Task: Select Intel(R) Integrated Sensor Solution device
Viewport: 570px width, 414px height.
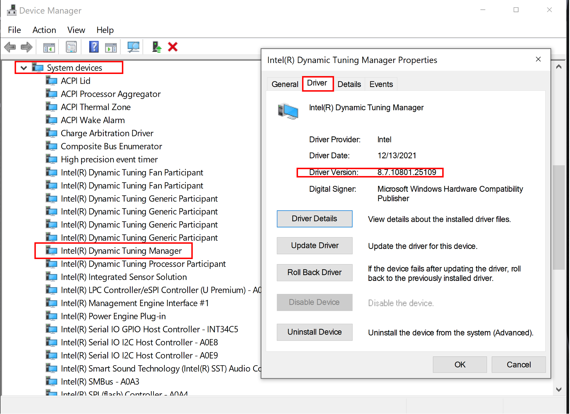Action: click(x=124, y=277)
